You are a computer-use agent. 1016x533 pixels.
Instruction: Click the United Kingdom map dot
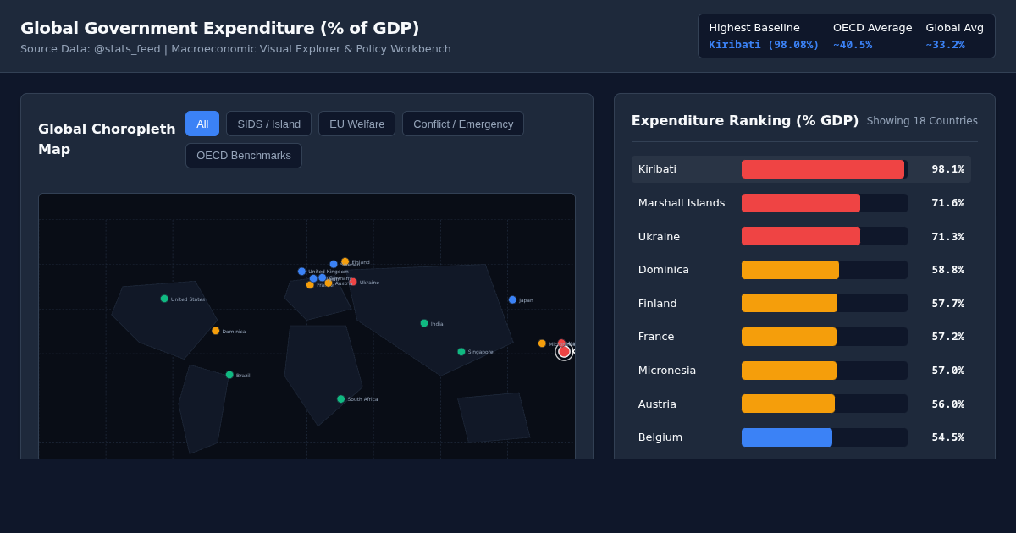pyautogui.click(x=301, y=272)
